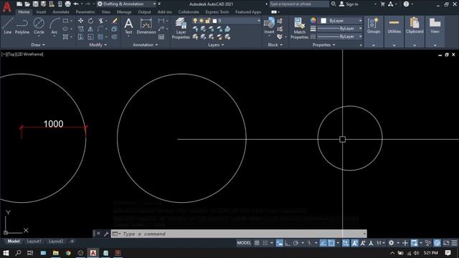Open the layer dropdown list
Viewport: 459px width, 258px height.
258,21
